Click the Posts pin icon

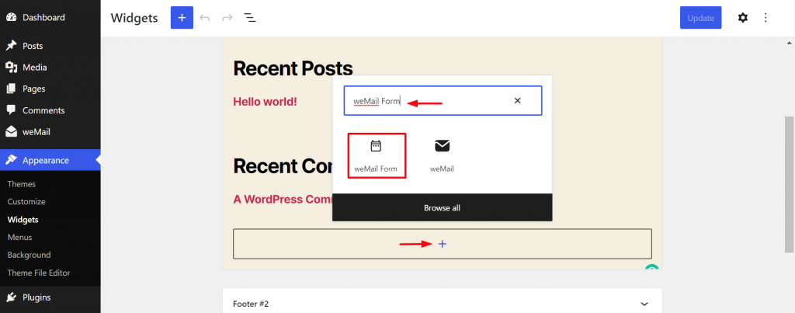pos(11,46)
